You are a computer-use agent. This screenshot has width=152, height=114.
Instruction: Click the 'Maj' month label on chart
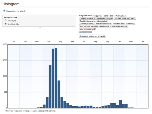pyautogui.click(x=60, y=41)
